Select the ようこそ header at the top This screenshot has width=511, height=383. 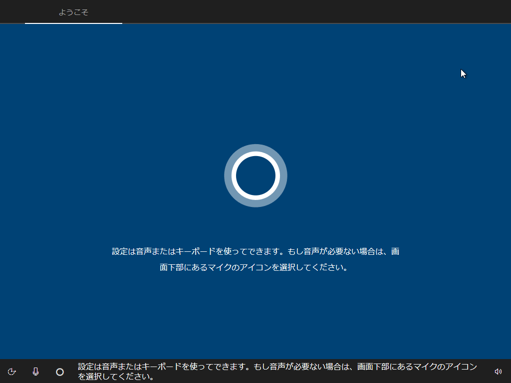click(73, 12)
